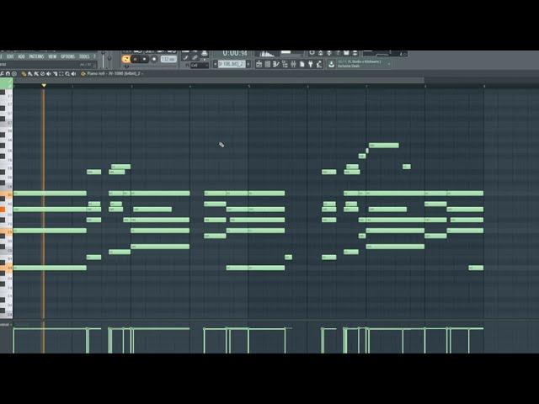
Task: Toggle the record button
Action: [x=154, y=59]
